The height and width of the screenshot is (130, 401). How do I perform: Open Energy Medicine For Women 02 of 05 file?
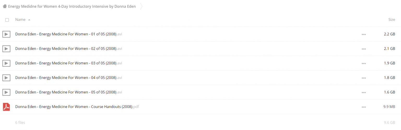[x=69, y=49]
